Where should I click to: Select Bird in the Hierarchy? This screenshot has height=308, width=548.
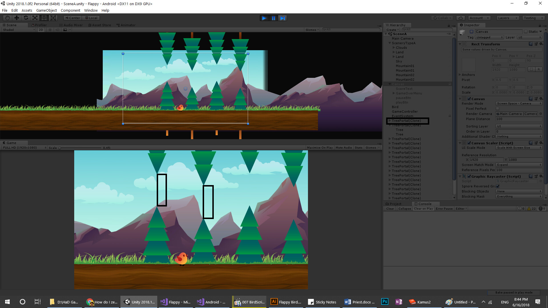(395, 107)
